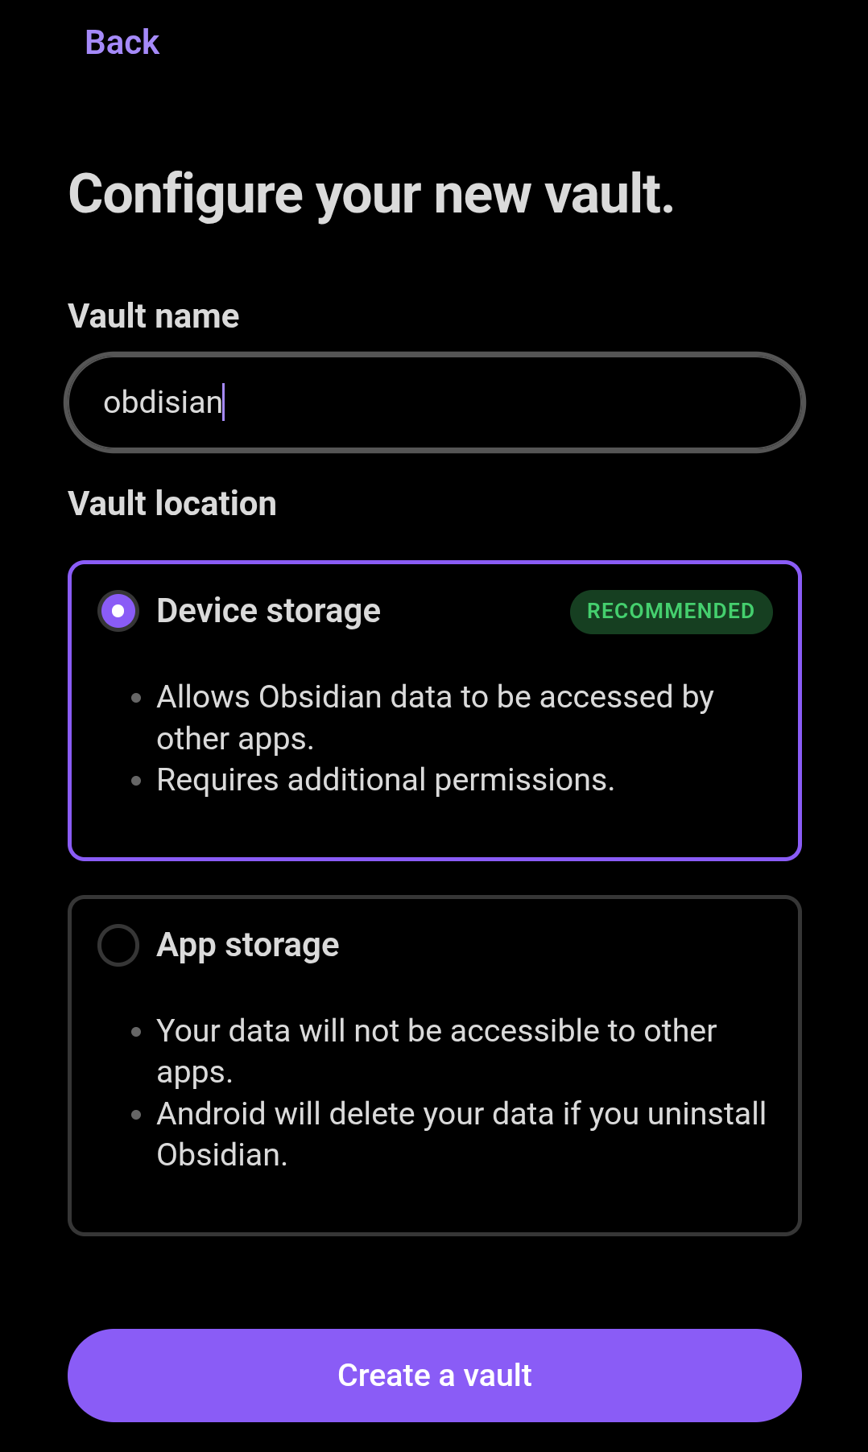Click the green RECOMMENDED badge
This screenshot has height=1452, width=868.
coord(671,612)
